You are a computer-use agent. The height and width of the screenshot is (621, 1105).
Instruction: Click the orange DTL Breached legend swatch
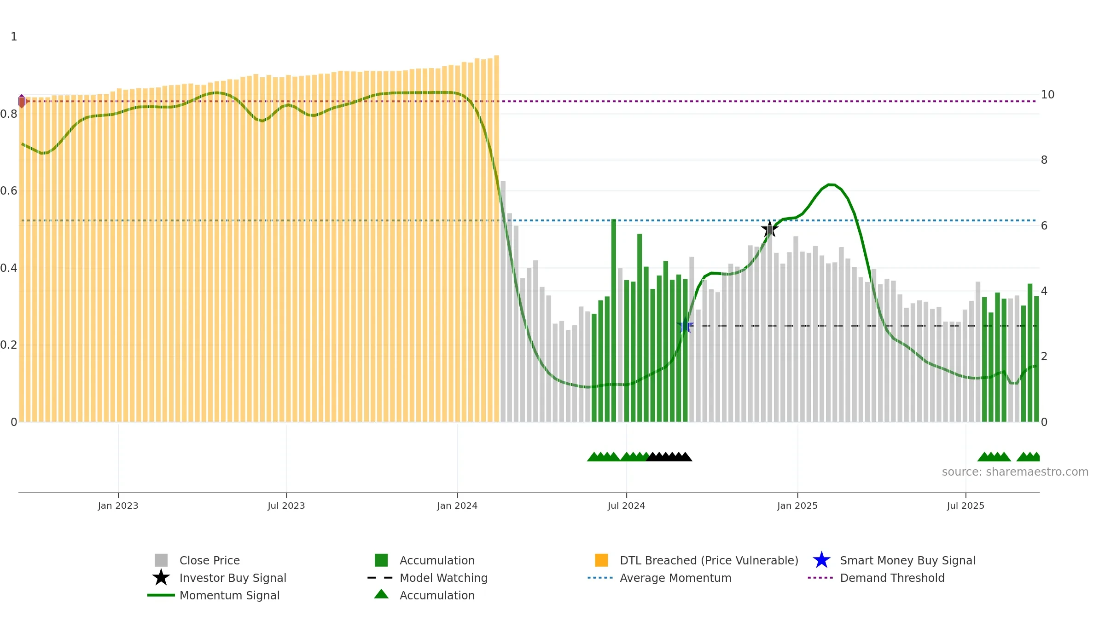pos(601,560)
